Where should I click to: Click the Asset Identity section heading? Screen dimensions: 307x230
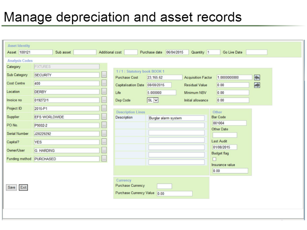click(19, 46)
